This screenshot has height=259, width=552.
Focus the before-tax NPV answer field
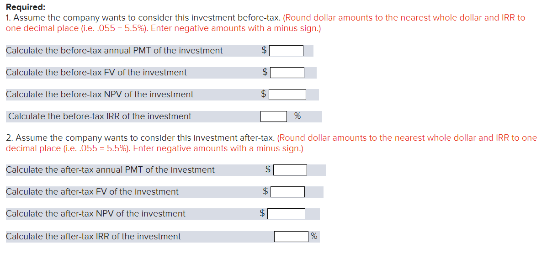click(x=287, y=95)
